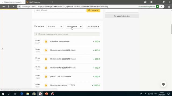Screen dimensions: 172x96
Task: Click Yandex Browser taskbar icon
Action: tap(40, 94)
